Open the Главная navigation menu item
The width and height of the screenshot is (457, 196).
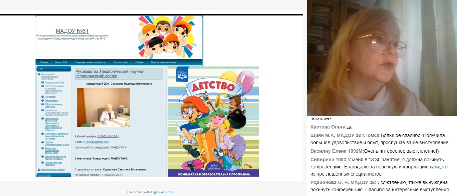point(44,62)
